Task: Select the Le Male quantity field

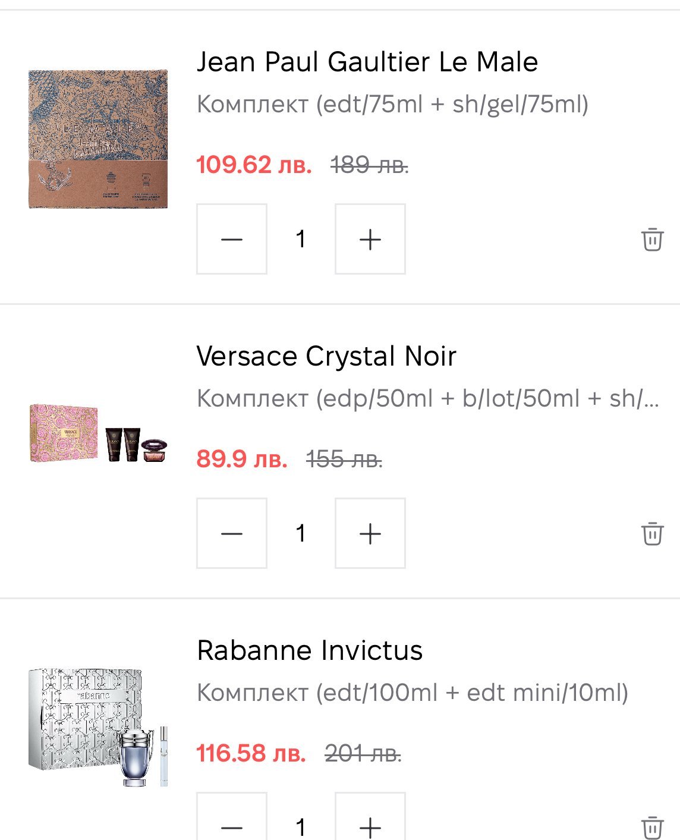Action: click(301, 239)
